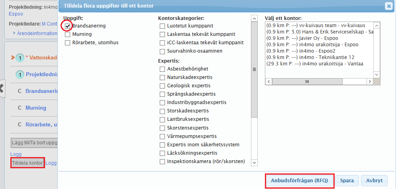Open the Murning task in sidebar
396x189 pixels.
point(36,108)
